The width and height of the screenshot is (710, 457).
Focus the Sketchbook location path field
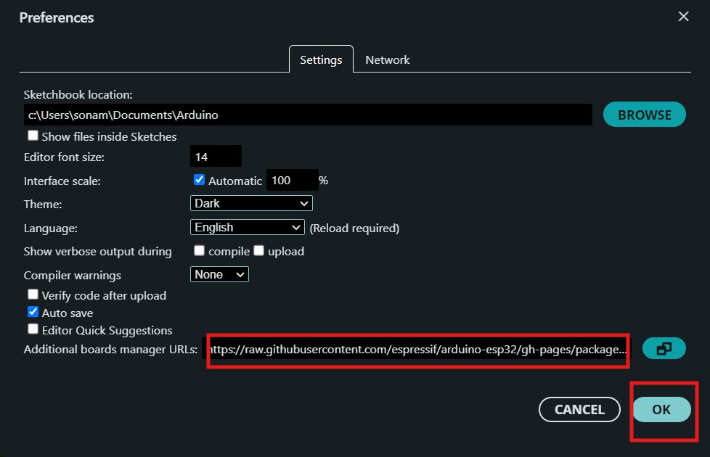point(308,115)
